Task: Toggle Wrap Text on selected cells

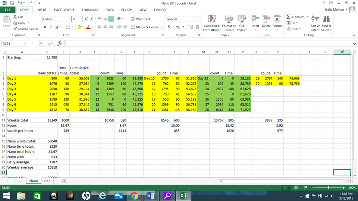Action: [x=141, y=19]
